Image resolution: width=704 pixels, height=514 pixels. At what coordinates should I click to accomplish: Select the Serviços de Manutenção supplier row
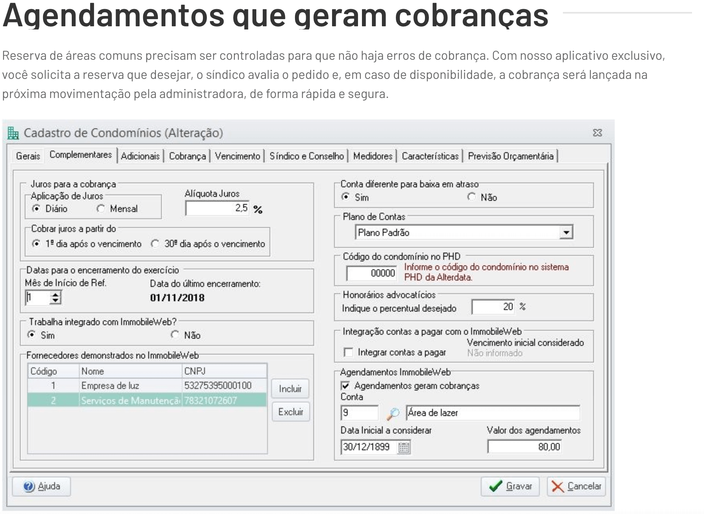pos(147,400)
